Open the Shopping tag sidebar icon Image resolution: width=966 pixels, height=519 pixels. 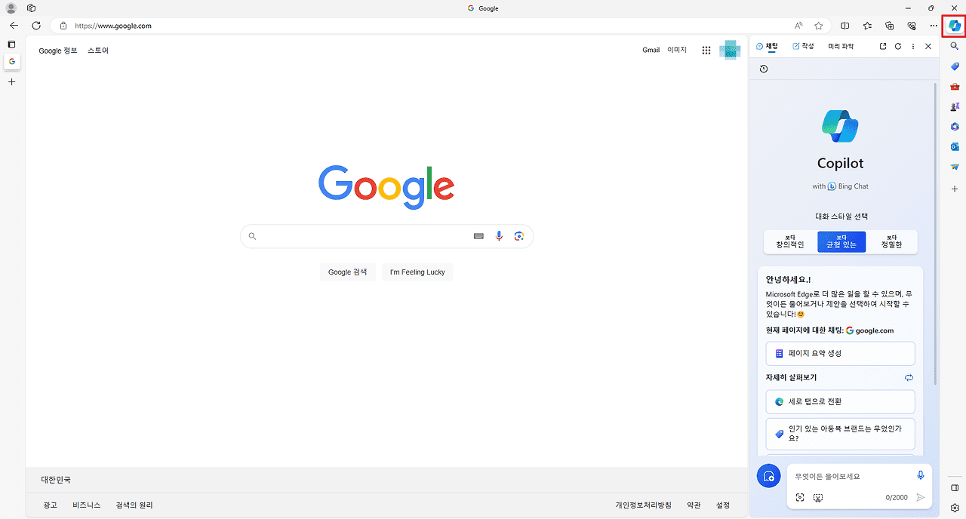coord(955,66)
